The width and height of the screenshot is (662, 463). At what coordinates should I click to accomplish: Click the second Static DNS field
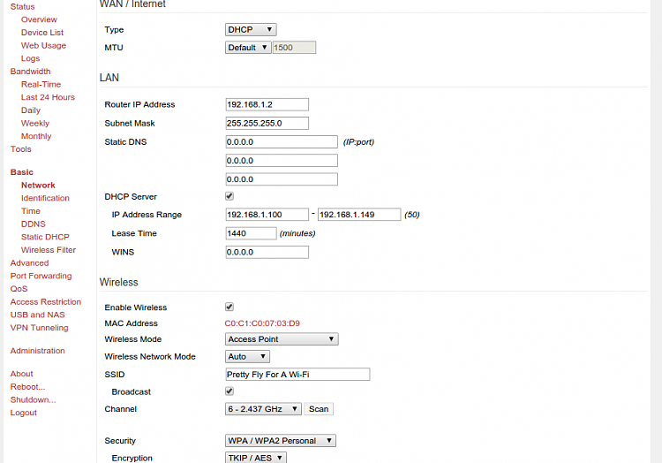click(x=282, y=161)
